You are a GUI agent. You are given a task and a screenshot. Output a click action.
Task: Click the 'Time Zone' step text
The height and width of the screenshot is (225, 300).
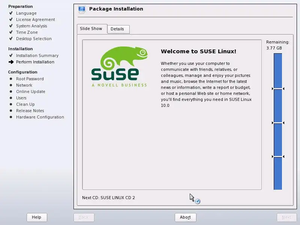pos(27,32)
